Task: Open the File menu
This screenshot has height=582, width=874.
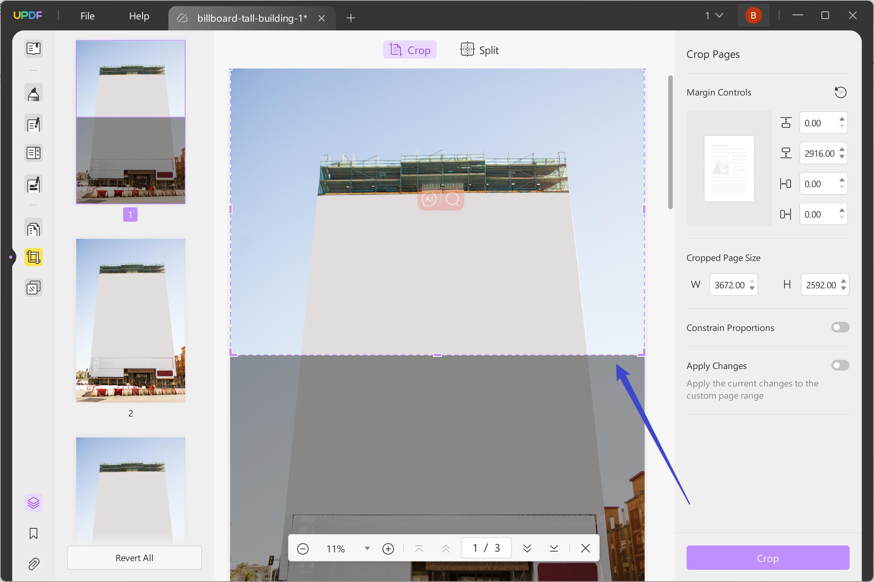Action: (x=87, y=16)
